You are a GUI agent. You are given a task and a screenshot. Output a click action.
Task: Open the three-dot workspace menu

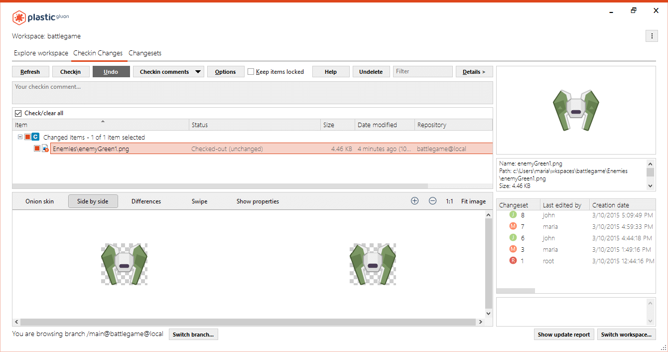[x=652, y=36]
